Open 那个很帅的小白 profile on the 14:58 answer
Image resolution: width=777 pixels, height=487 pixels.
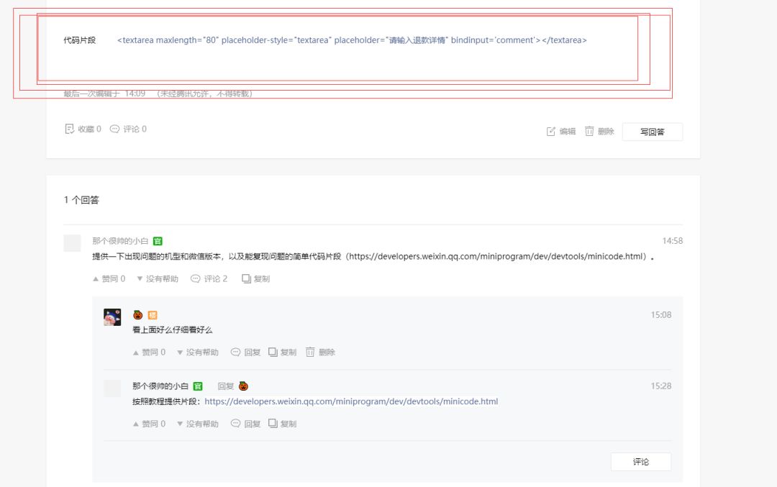point(120,241)
